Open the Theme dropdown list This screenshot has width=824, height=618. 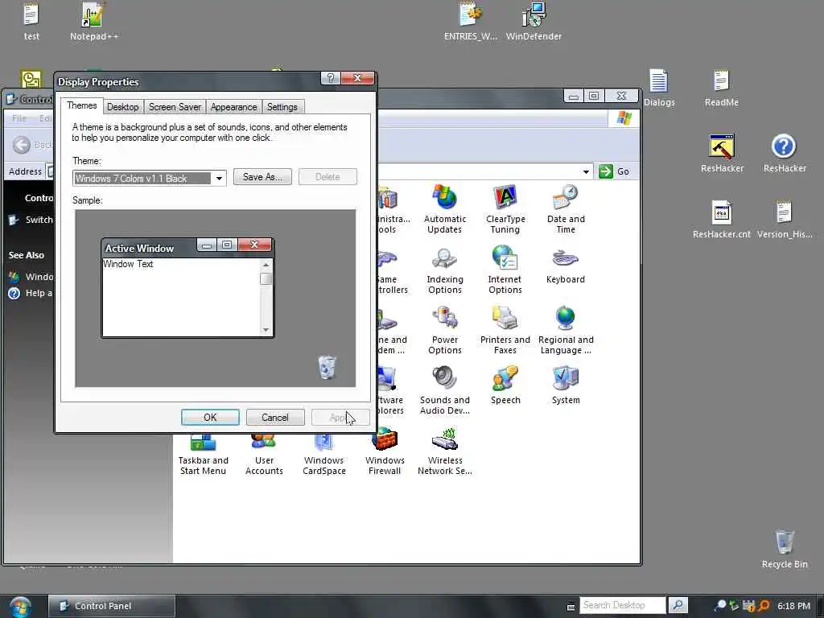(219, 179)
